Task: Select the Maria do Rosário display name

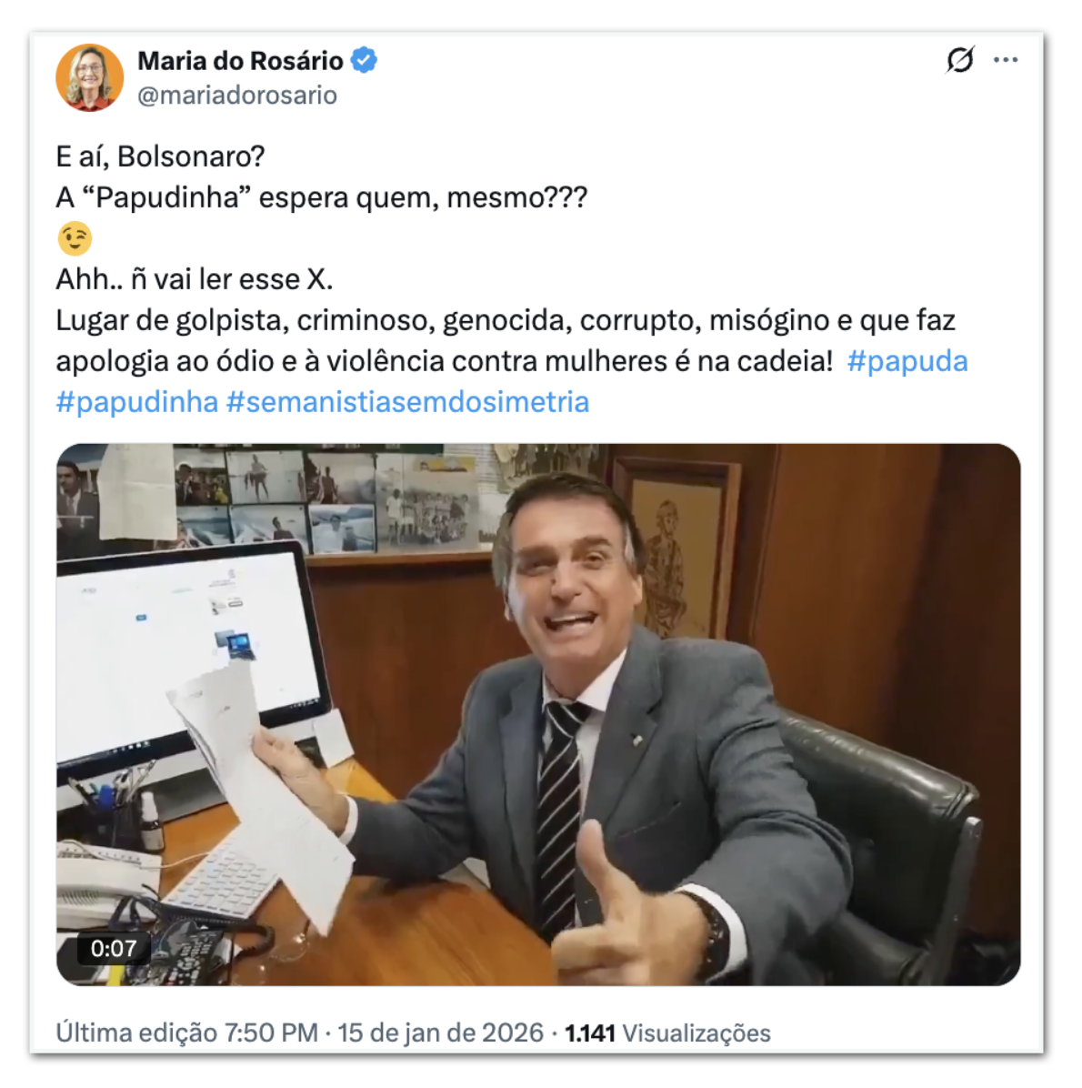Action: (240, 61)
